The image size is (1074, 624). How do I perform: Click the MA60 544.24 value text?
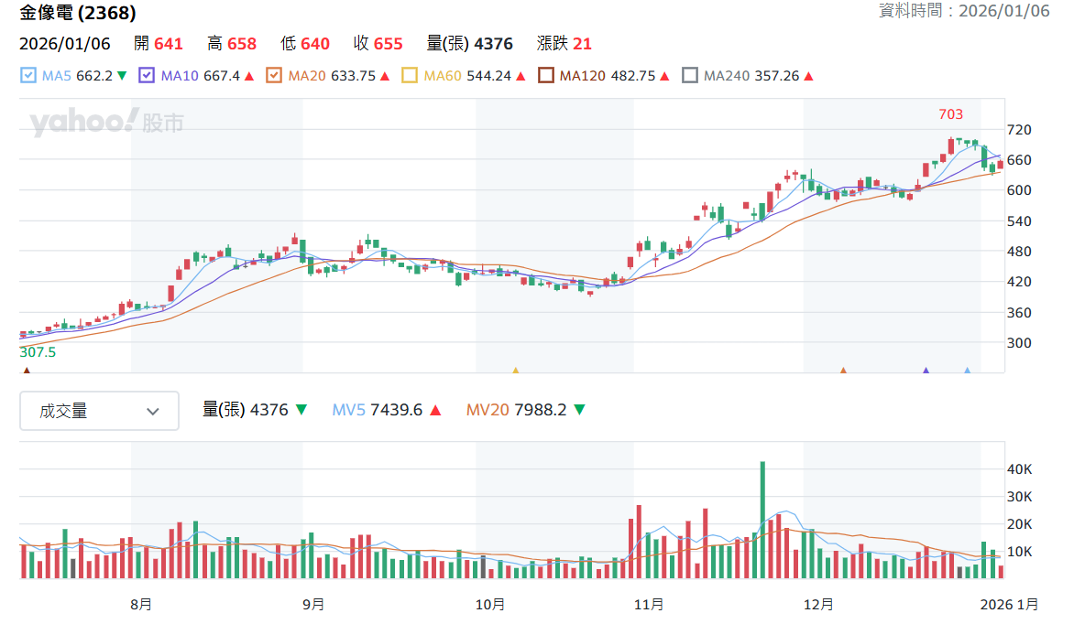(467, 76)
